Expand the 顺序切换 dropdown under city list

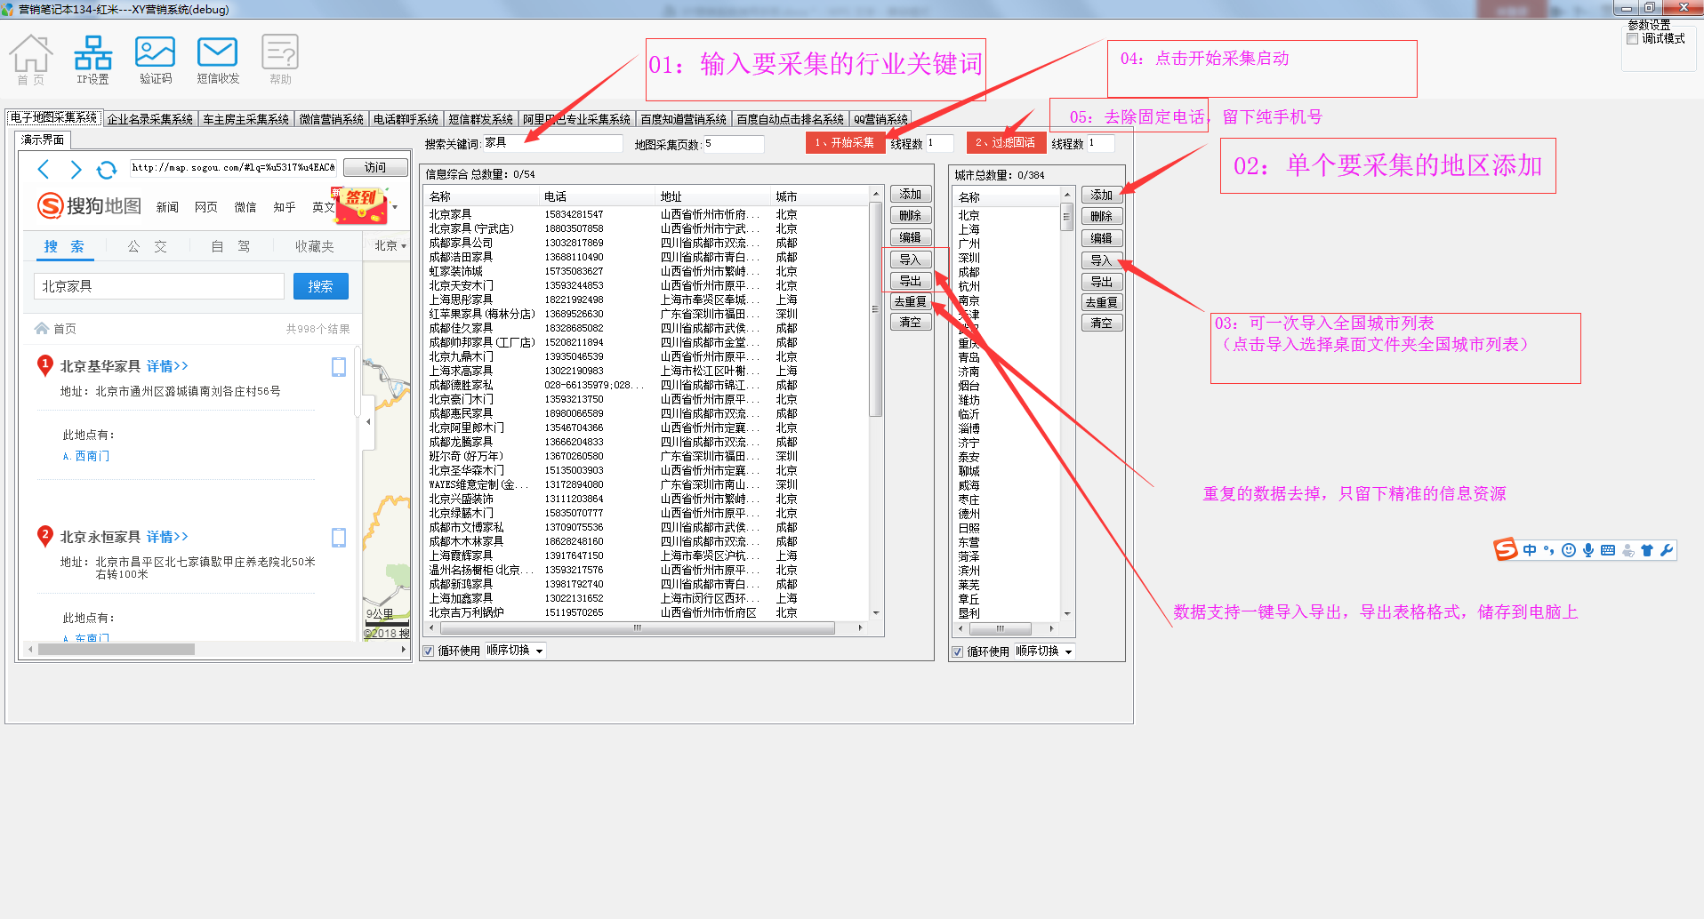pyautogui.click(x=1068, y=651)
